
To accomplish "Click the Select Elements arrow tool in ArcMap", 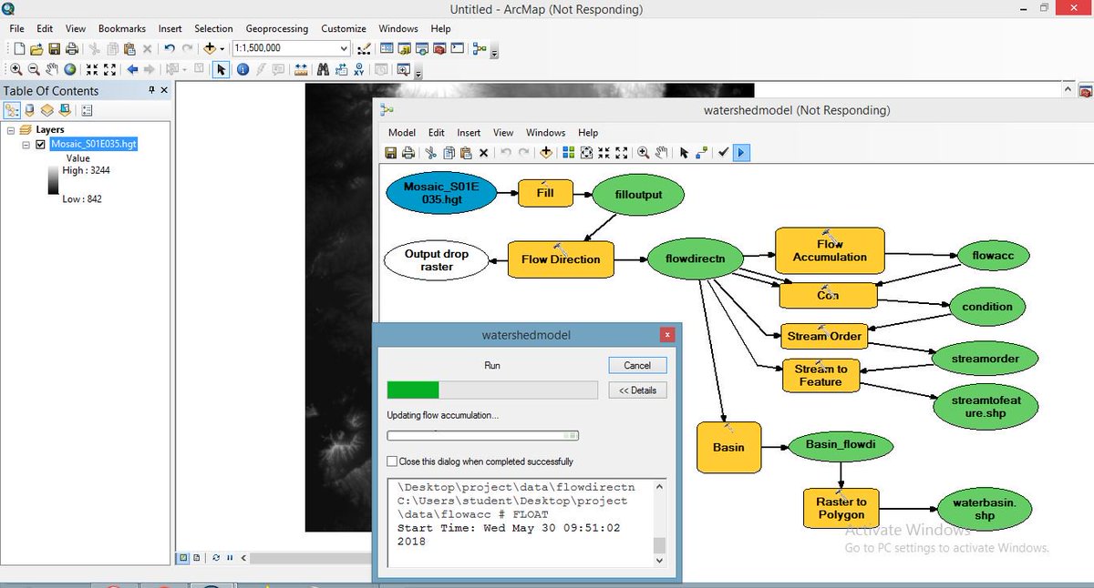I will click(221, 69).
